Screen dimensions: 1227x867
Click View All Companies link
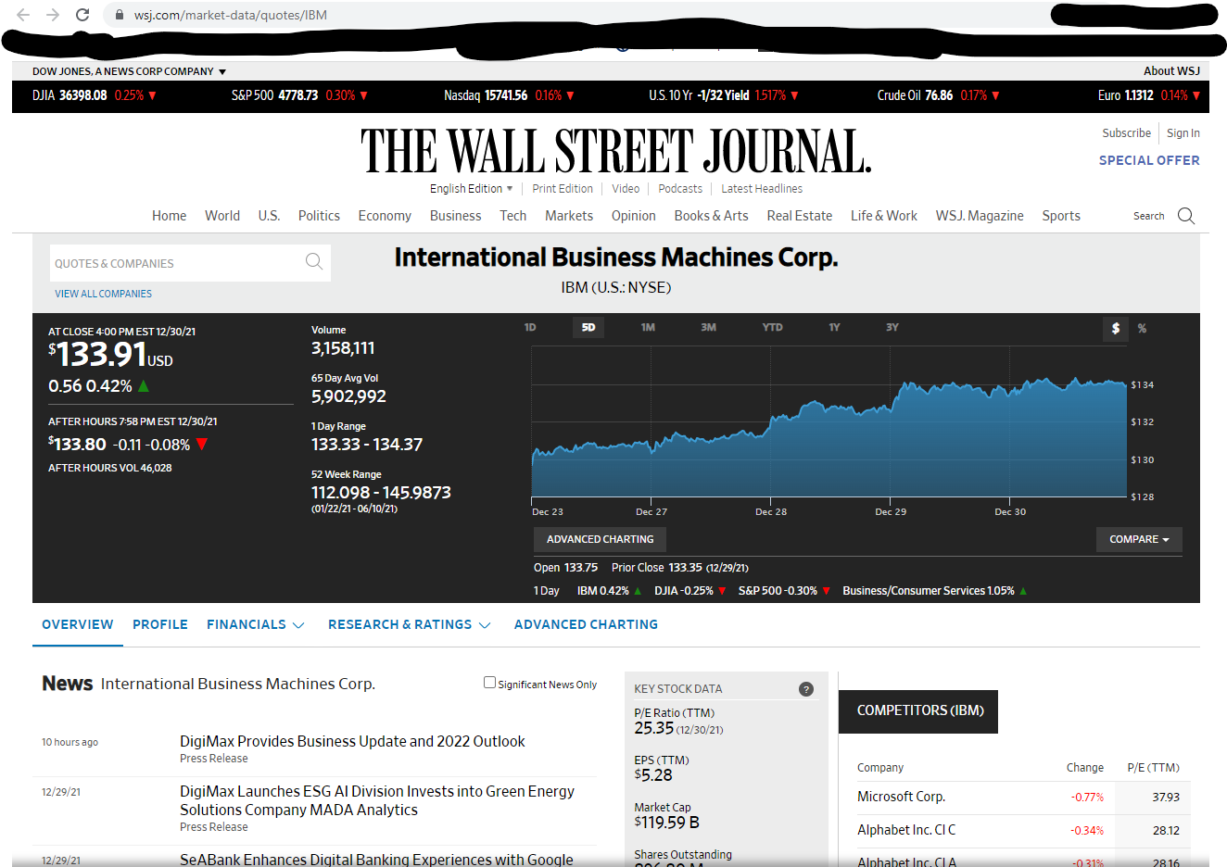(x=103, y=294)
